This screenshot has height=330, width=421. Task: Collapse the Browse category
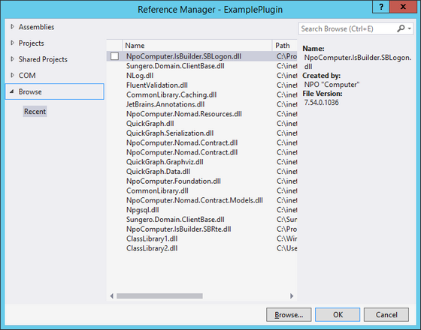pyautogui.click(x=11, y=91)
